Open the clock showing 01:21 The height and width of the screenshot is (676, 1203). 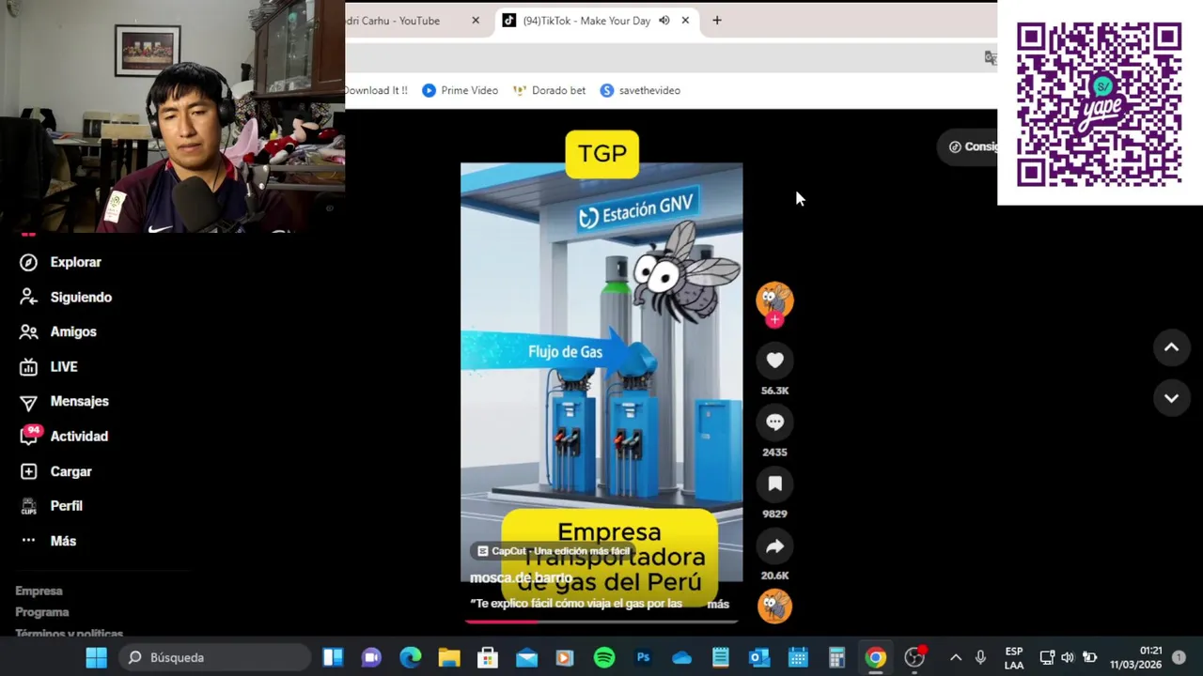(1135, 657)
